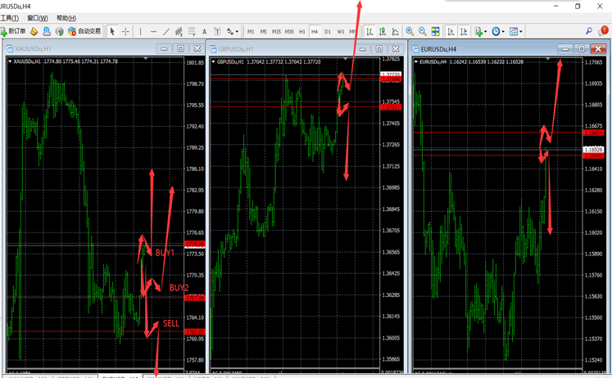Select the text label tool
The height and width of the screenshot is (378, 612).
point(205,31)
